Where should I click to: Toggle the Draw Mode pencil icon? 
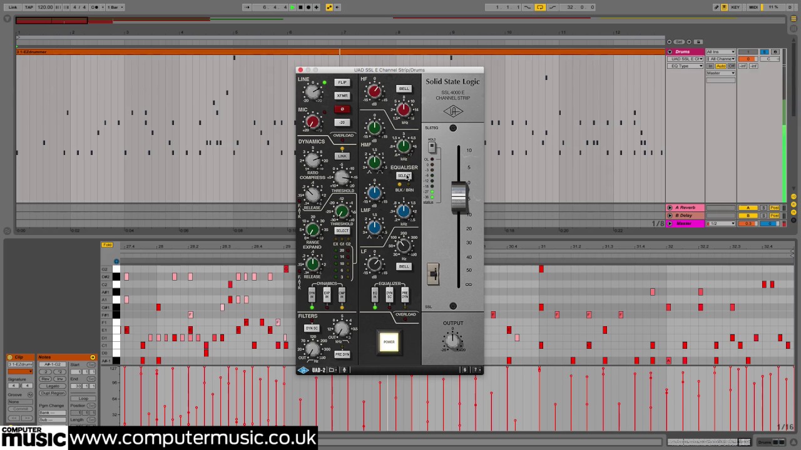[717, 7]
